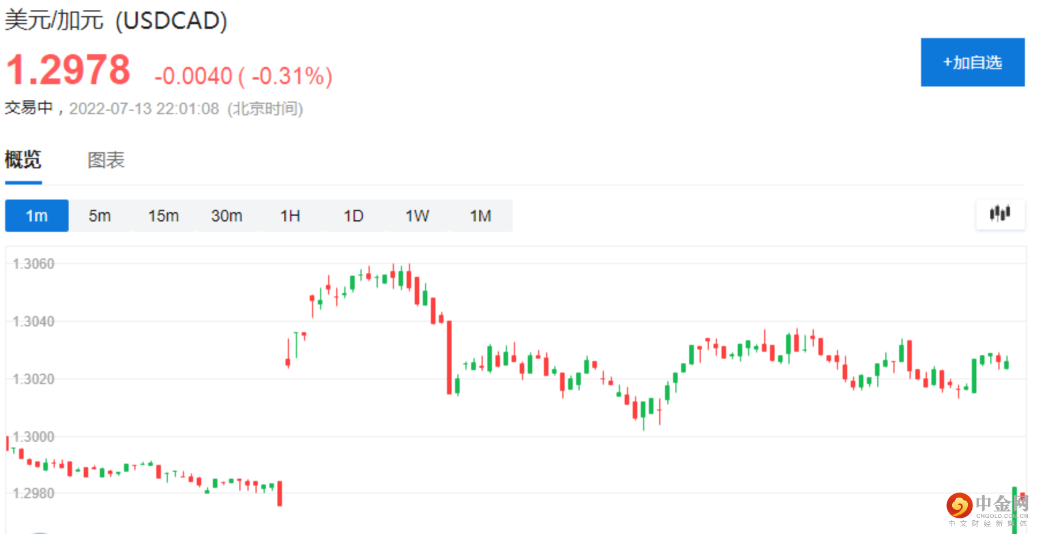The width and height of the screenshot is (1037, 534).
Task: Click the -0.0040 (-0.31%) change text
Action: click(x=243, y=76)
